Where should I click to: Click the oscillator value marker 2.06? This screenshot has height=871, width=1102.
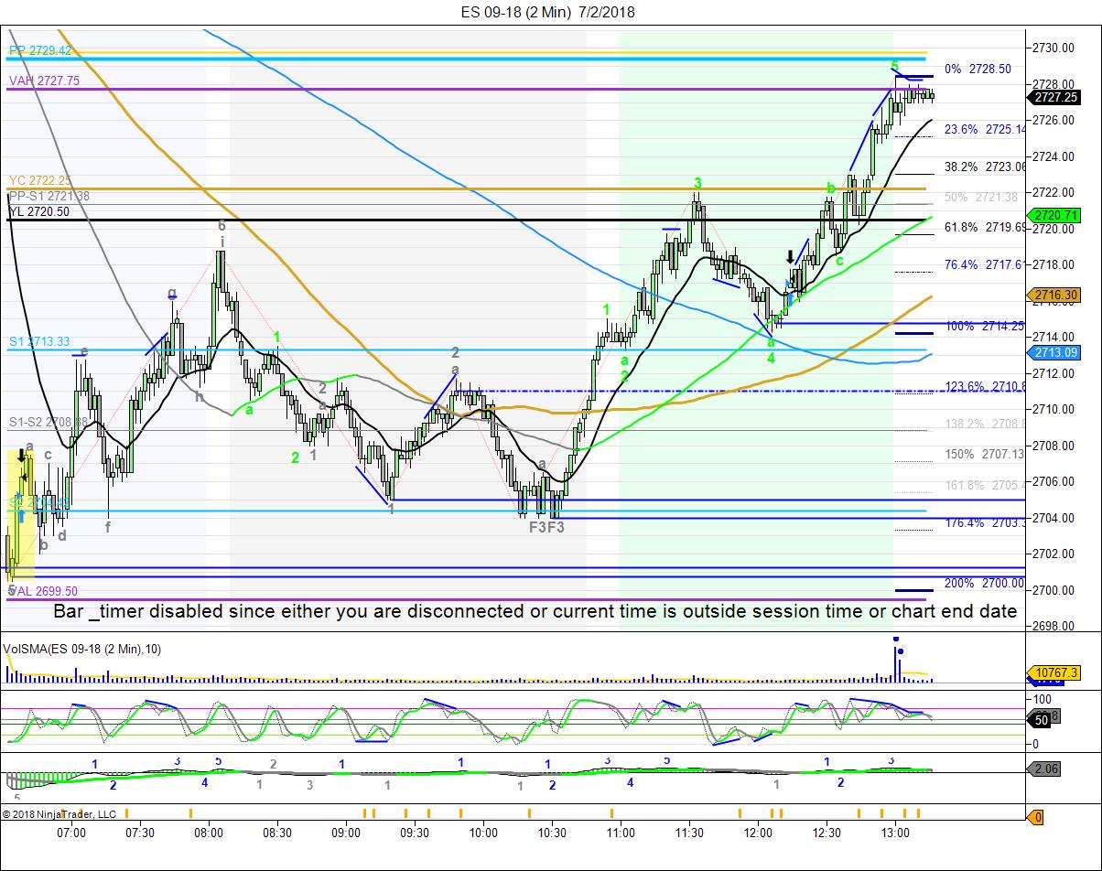click(1046, 769)
